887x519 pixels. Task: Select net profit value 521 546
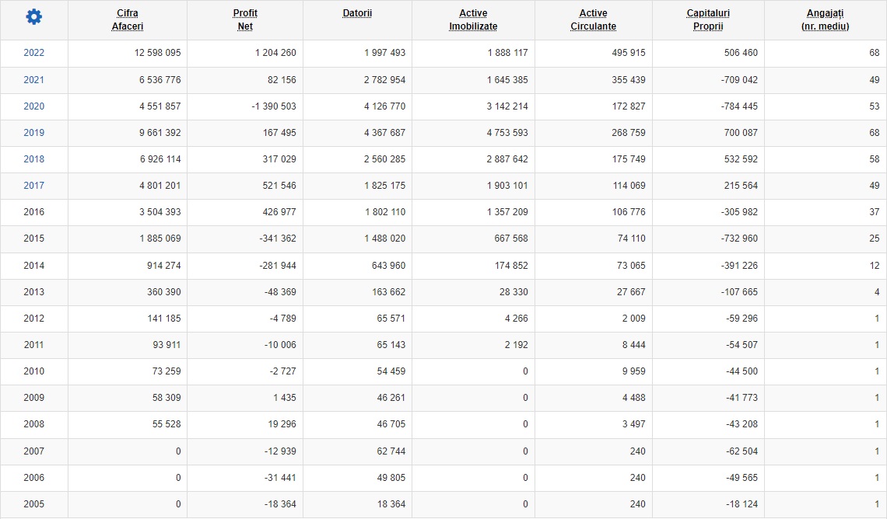(279, 185)
